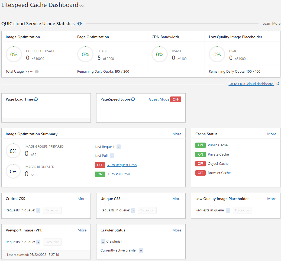Click the ON badge for Public Cache

pyautogui.click(x=200, y=145)
